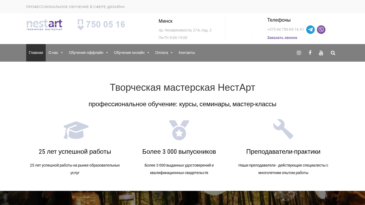Expand the Обучение оффлайн submenu arrow
The image size is (365, 205).
(107, 53)
